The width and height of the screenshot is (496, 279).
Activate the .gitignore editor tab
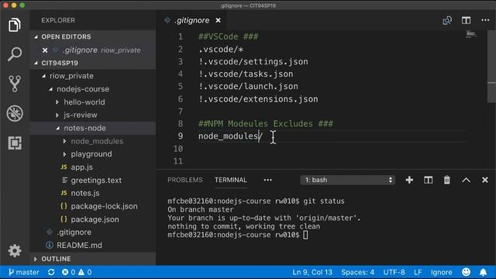pos(192,21)
